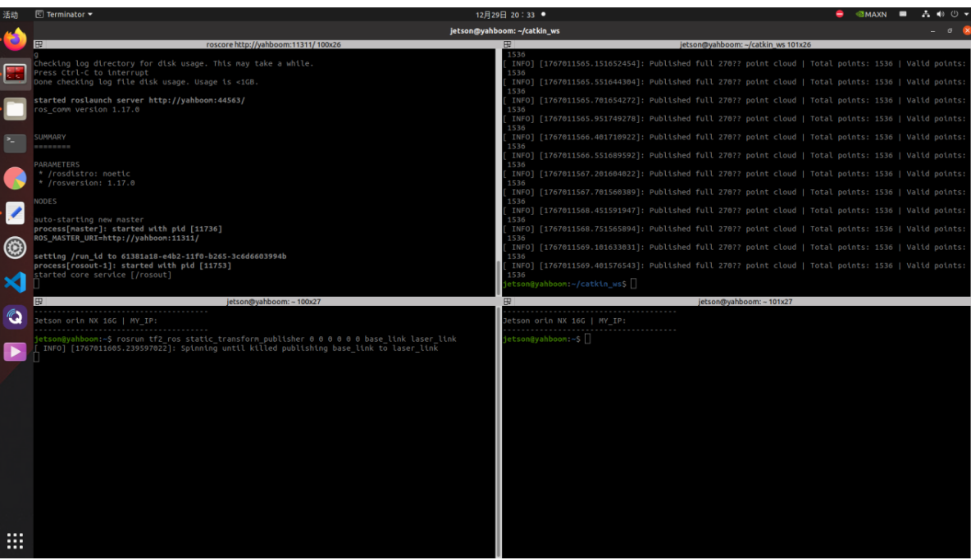
Task: Open Visual Studio Code from the dock
Action: [x=15, y=282]
